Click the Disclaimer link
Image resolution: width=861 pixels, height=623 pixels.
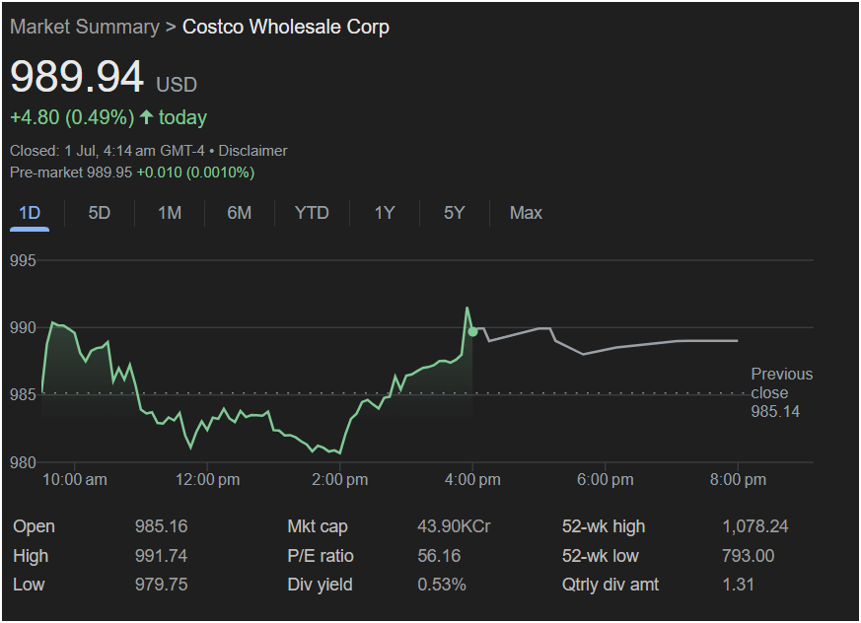tap(253, 151)
